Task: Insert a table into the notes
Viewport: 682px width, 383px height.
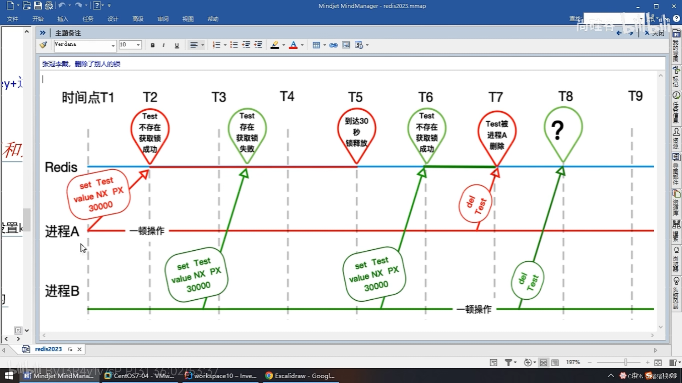Action: (316, 45)
